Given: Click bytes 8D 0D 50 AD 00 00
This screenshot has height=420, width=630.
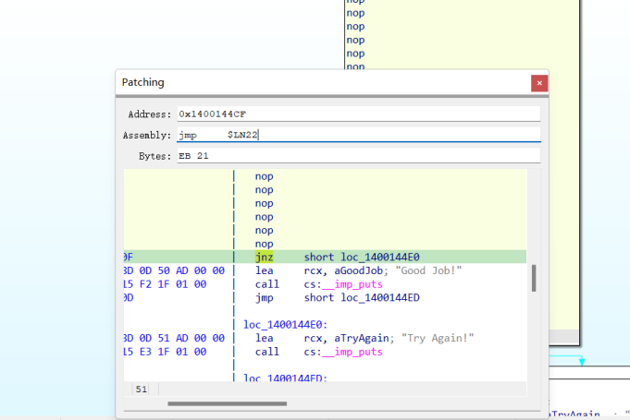Looking at the screenshot, I should 174,270.
